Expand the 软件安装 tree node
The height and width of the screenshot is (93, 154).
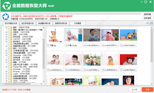[x=6, y=37]
